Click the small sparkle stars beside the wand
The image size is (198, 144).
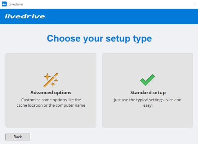[x=54, y=82]
